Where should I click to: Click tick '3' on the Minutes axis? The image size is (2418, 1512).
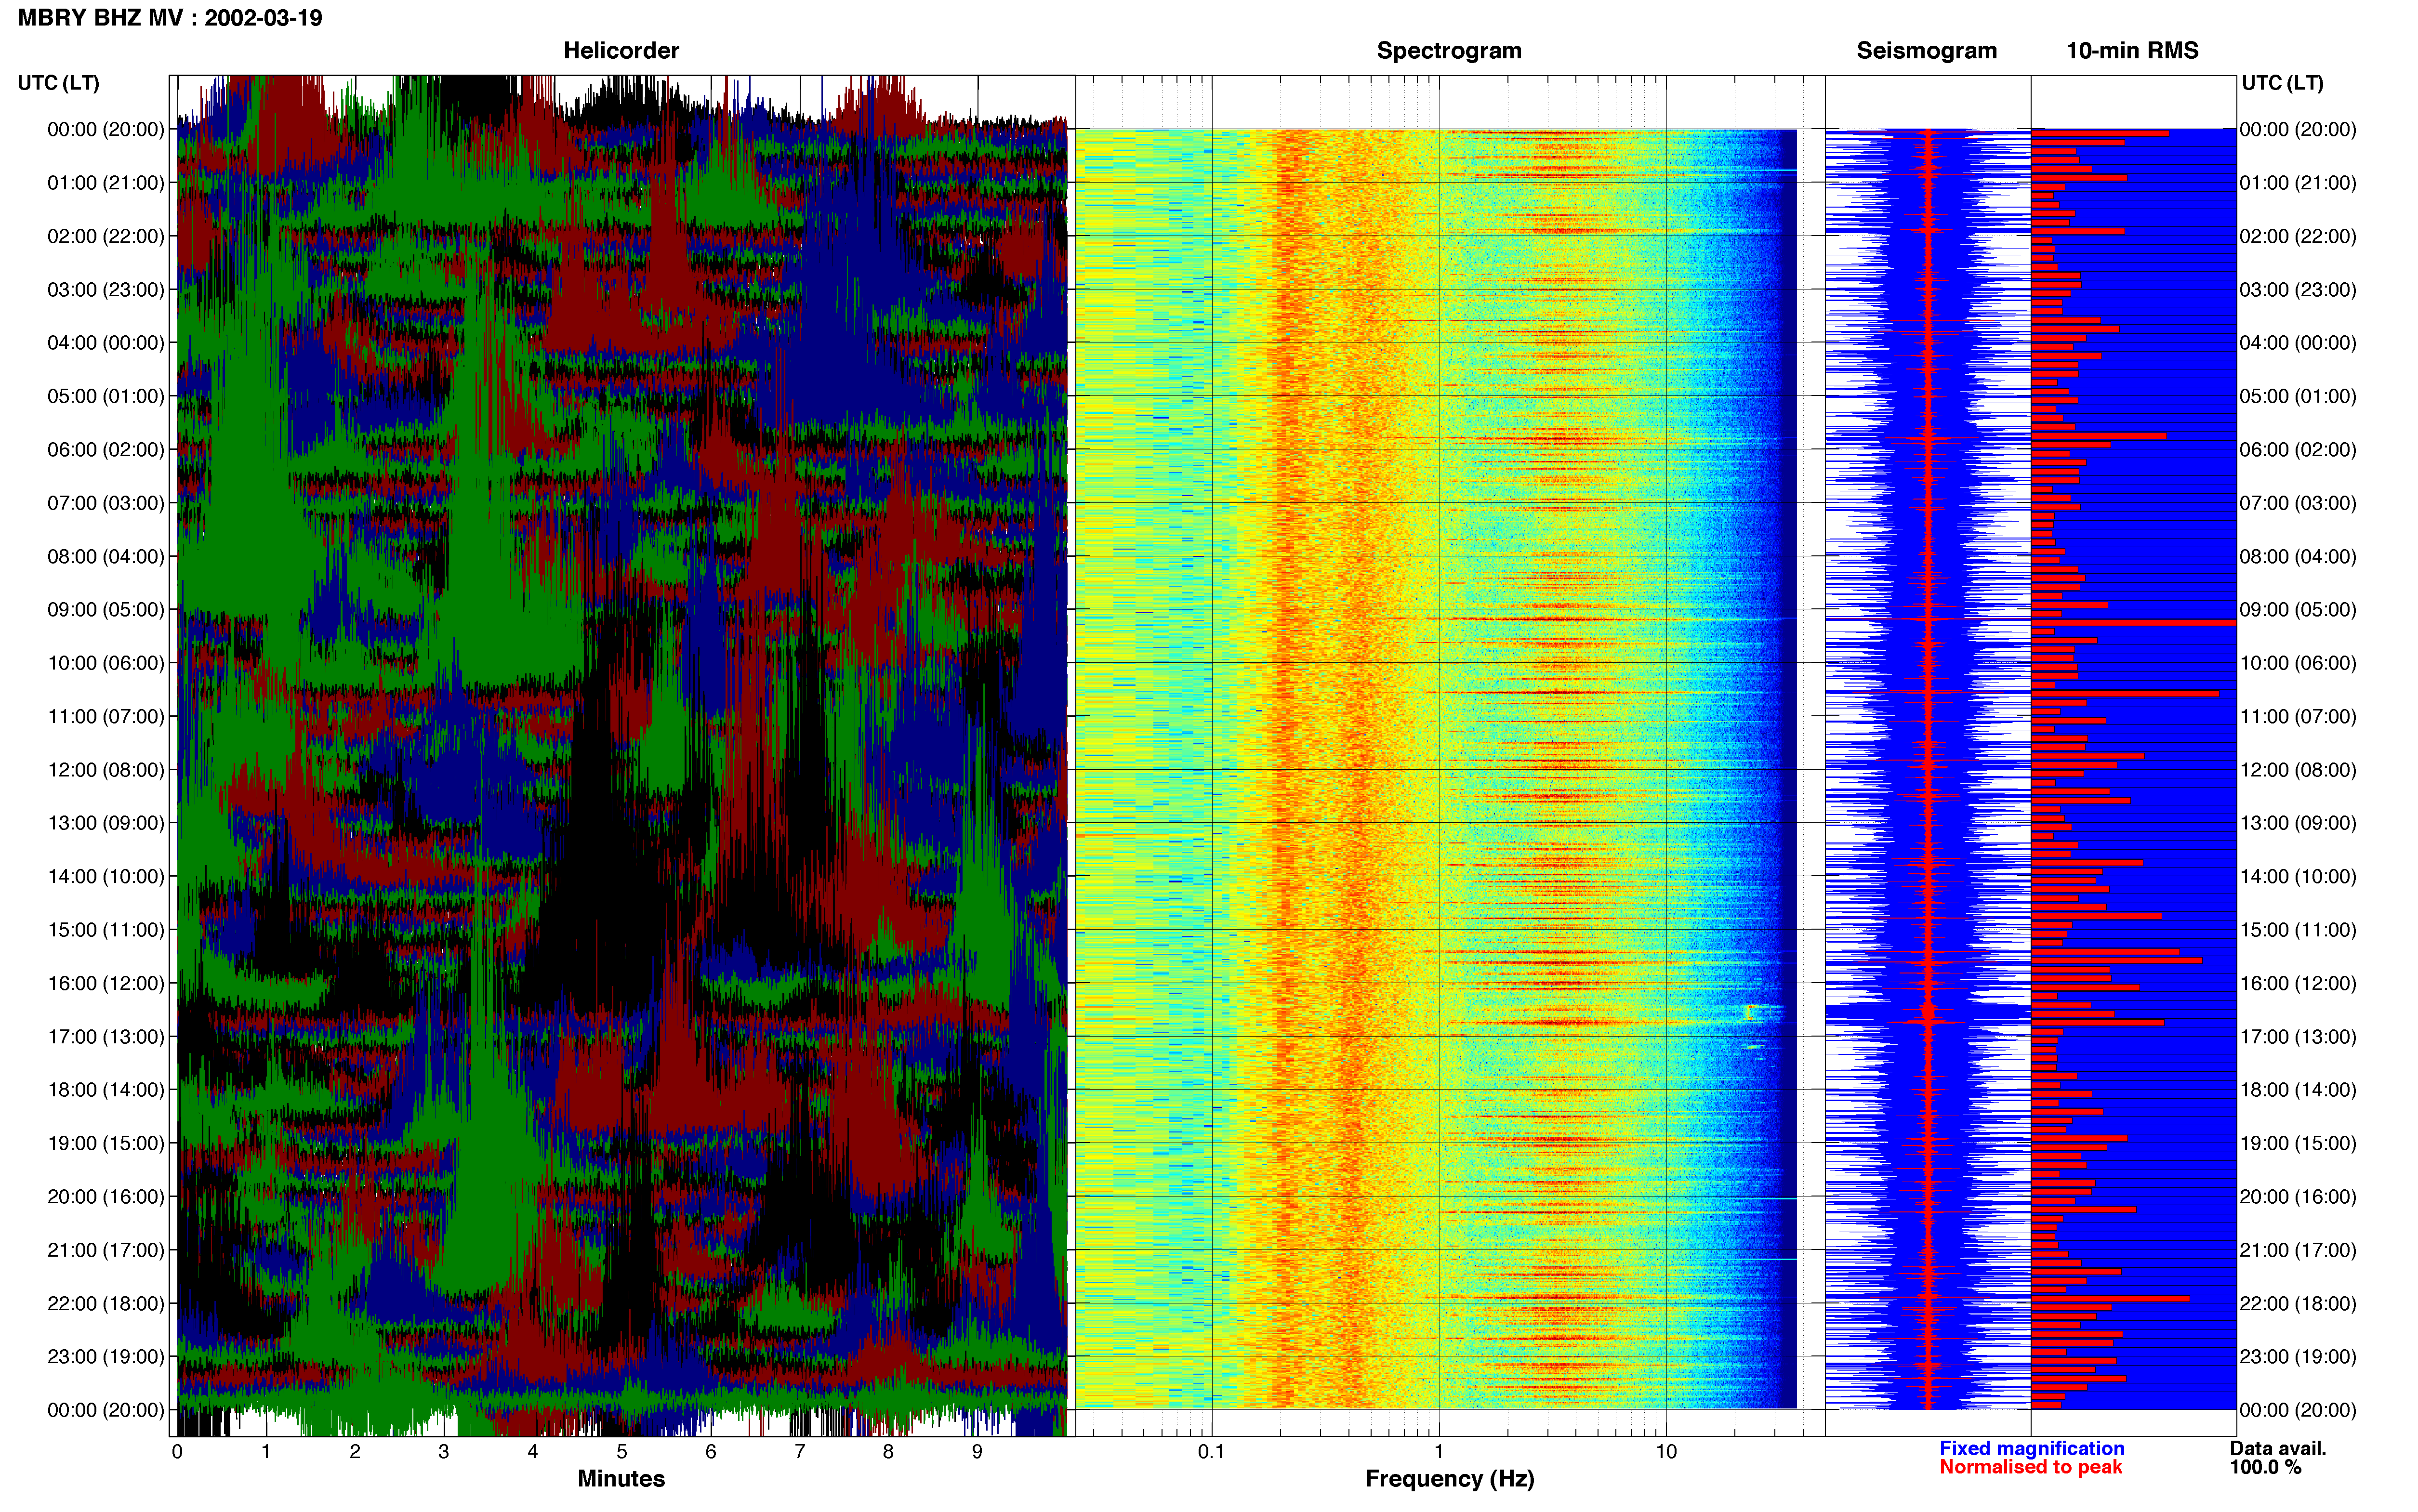444,1452
